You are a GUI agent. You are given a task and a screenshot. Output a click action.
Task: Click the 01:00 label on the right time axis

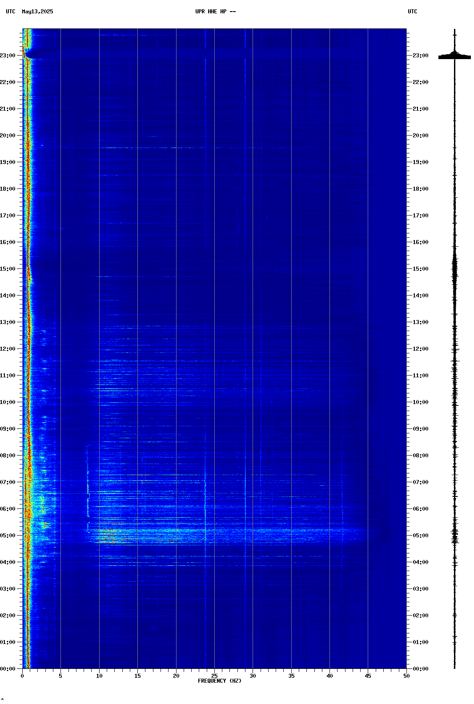[x=421, y=642]
